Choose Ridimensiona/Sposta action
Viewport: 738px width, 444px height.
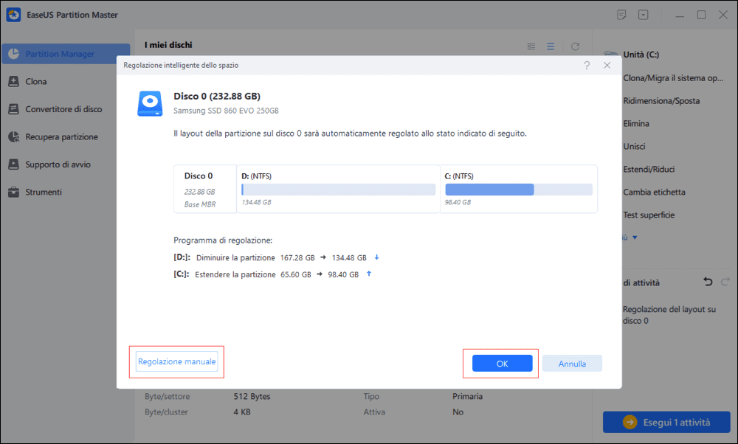[661, 100]
